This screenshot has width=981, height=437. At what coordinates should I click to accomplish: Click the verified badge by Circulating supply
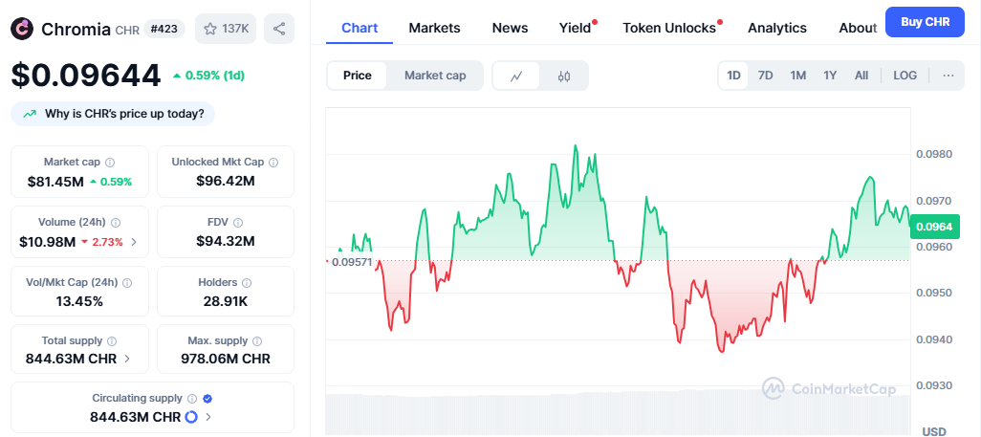click(207, 398)
